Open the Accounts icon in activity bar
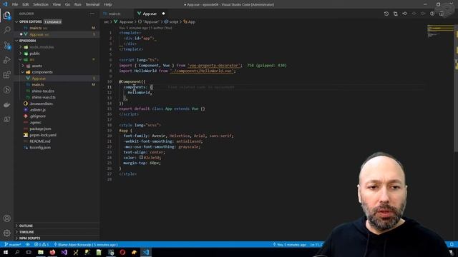 [x=6, y=218]
